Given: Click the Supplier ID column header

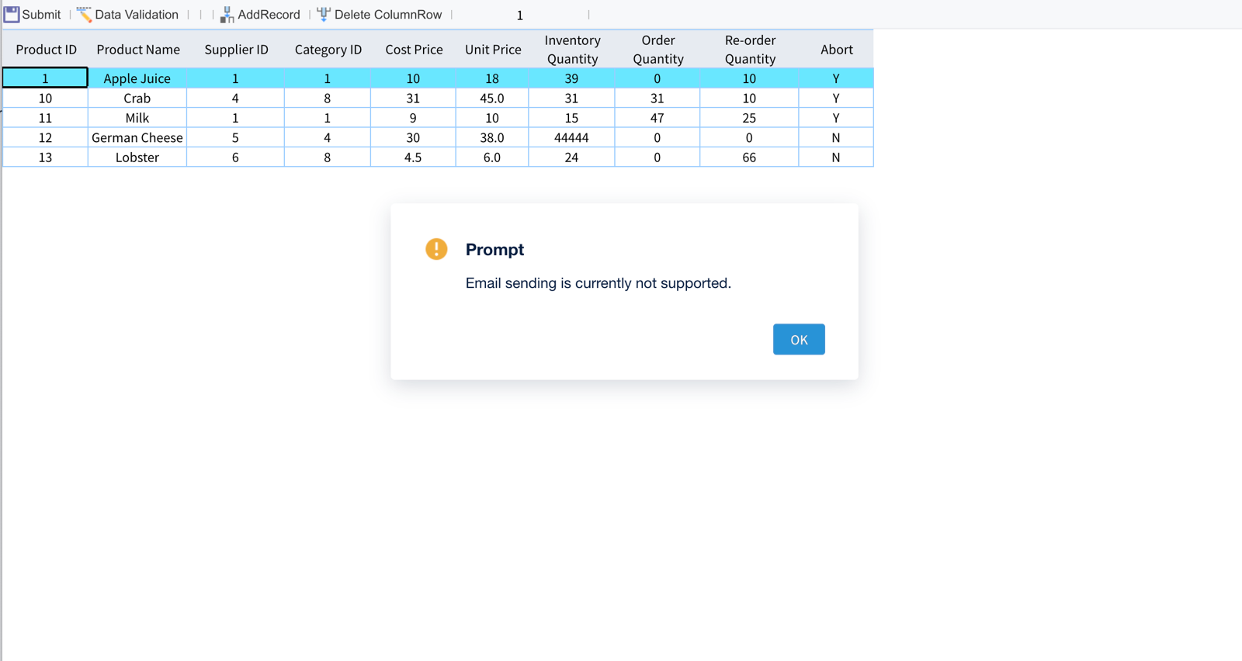Looking at the screenshot, I should click(236, 49).
